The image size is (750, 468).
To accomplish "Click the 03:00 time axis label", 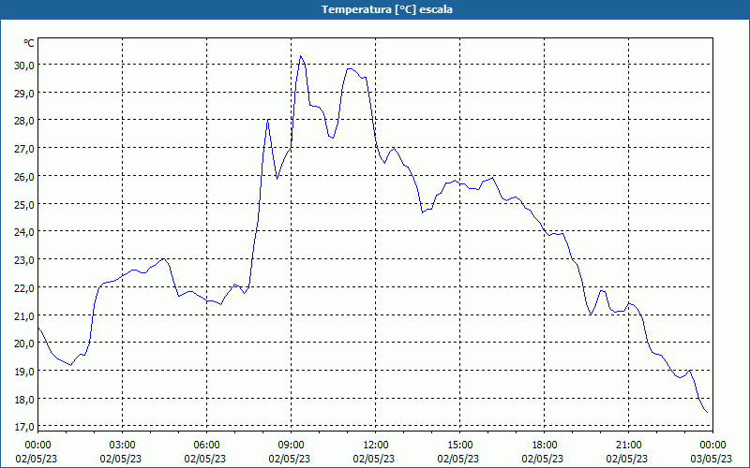I will [x=123, y=446].
